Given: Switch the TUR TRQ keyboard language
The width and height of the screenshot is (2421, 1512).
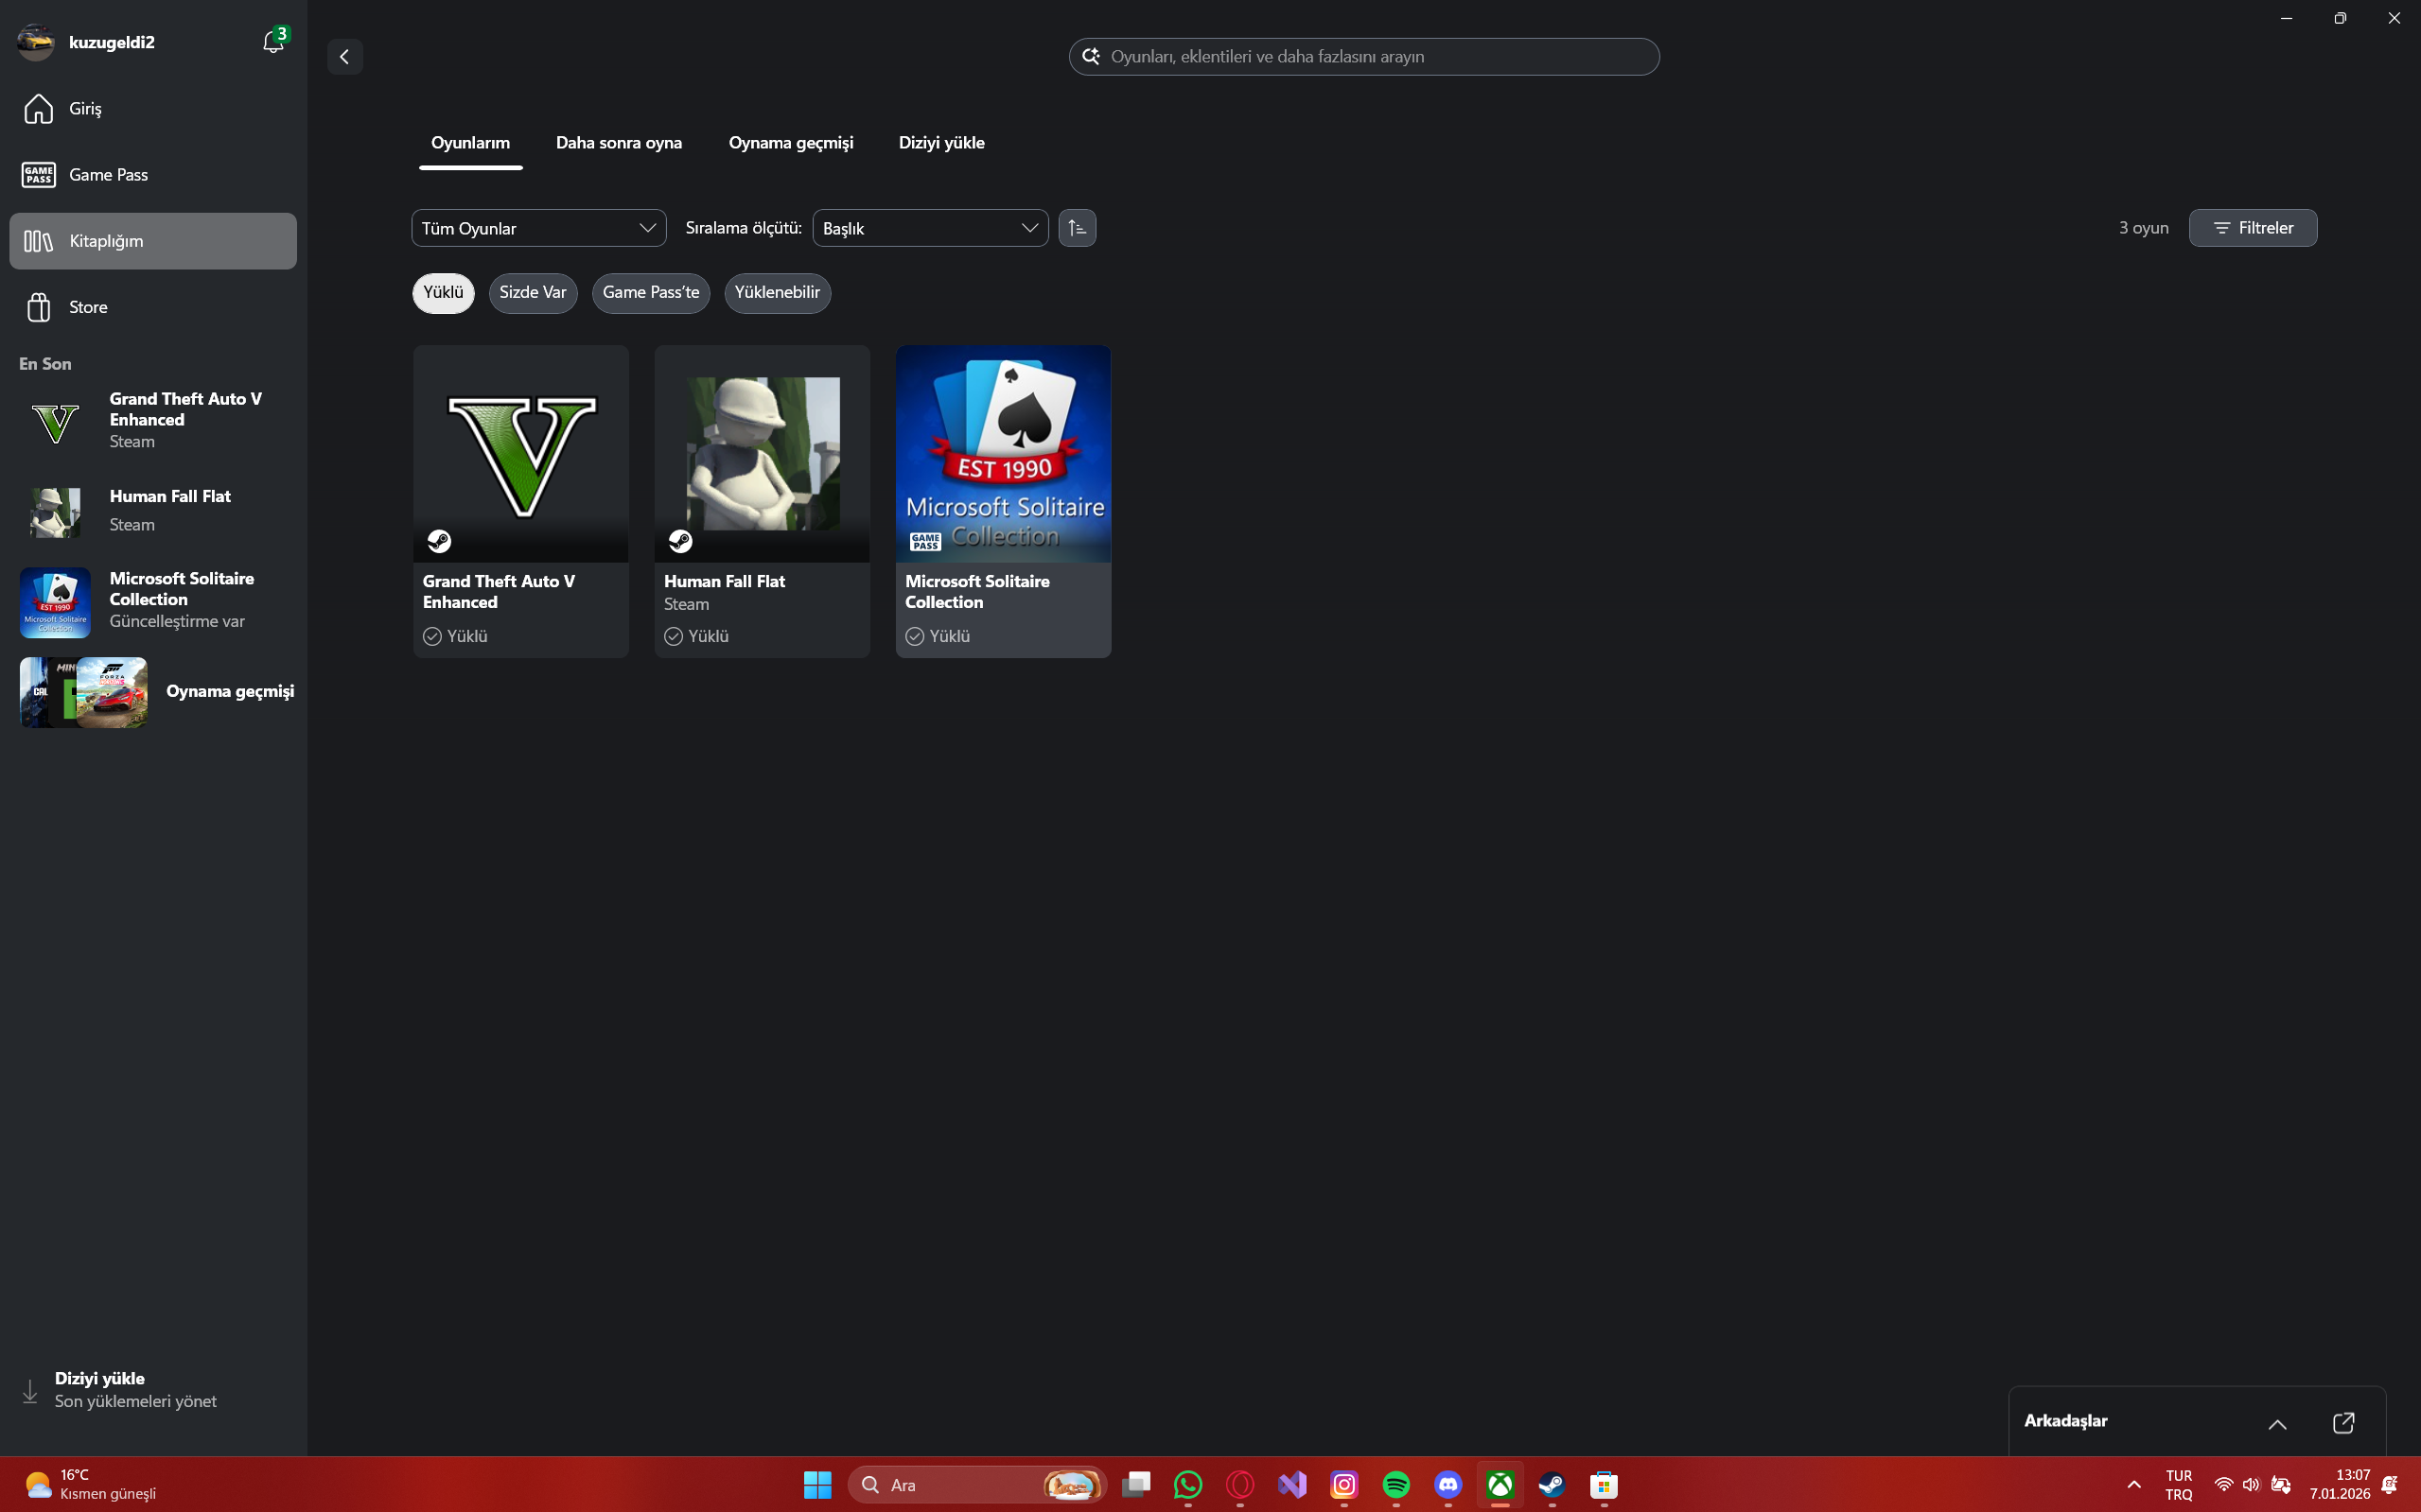Looking at the screenshot, I should [2178, 1485].
